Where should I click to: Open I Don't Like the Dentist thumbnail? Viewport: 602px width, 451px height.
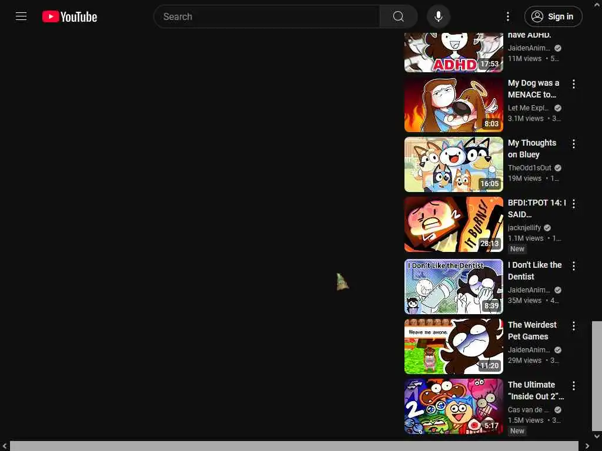click(453, 287)
